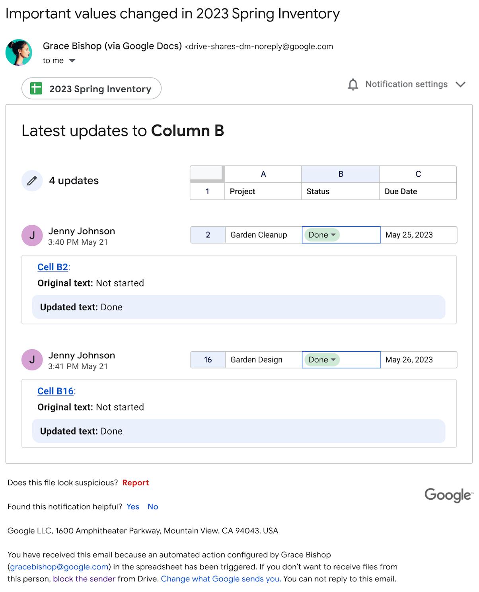Click the green Sheets icon in file chip
This screenshot has height=592, width=479.
[36, 88]
